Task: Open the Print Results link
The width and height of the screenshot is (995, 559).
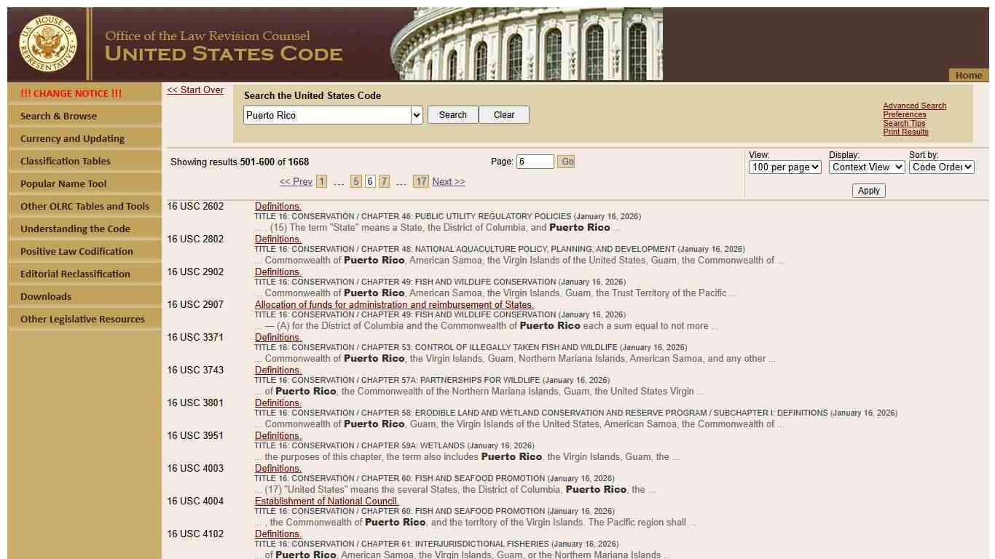Action: pos(905,132)
